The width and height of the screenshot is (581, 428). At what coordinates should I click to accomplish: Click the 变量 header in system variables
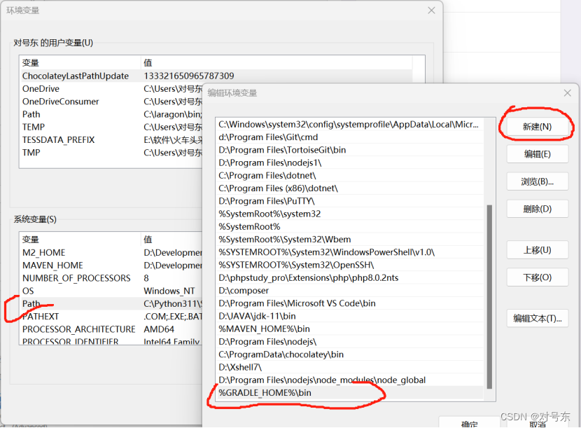pyautogui.click(x=80, y=240)
